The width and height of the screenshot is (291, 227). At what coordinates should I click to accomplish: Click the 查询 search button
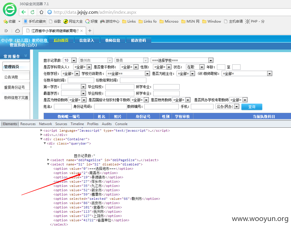coord(252,107)
